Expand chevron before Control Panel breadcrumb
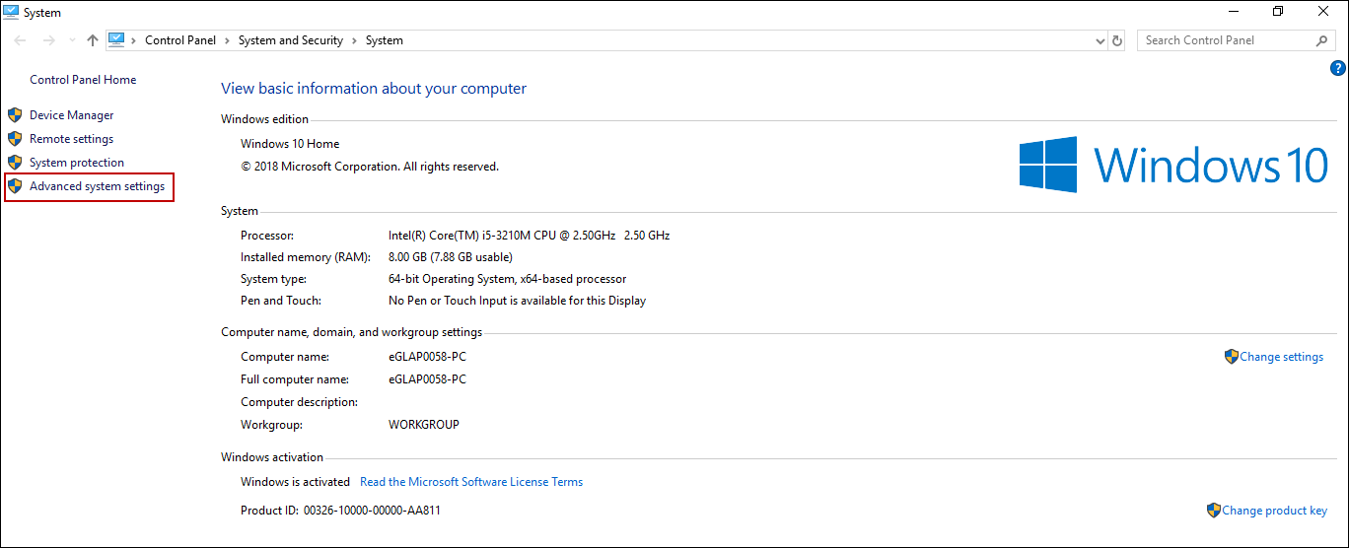Viewport: 1349px width, 548px height. (135, 40)
